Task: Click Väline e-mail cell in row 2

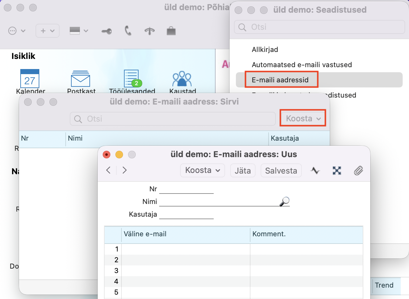Action: [x=186, y=260]
